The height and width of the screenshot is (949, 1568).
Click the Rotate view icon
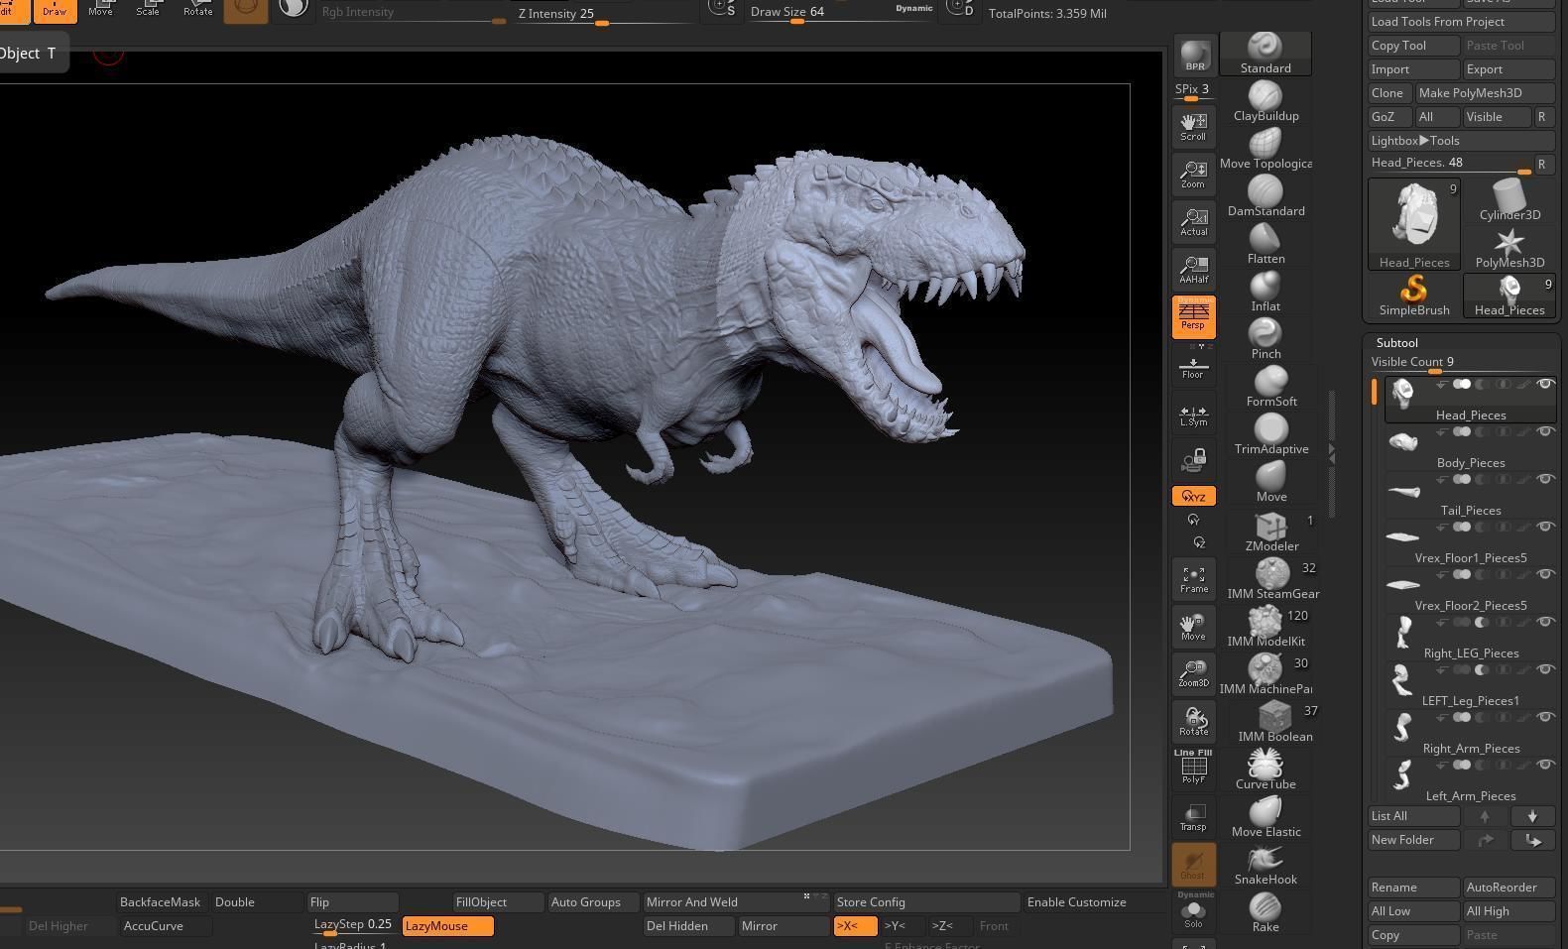tap(1193, 722)
